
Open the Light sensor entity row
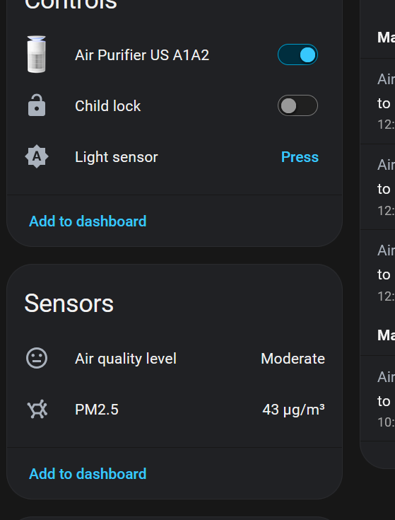coord(175,157)
